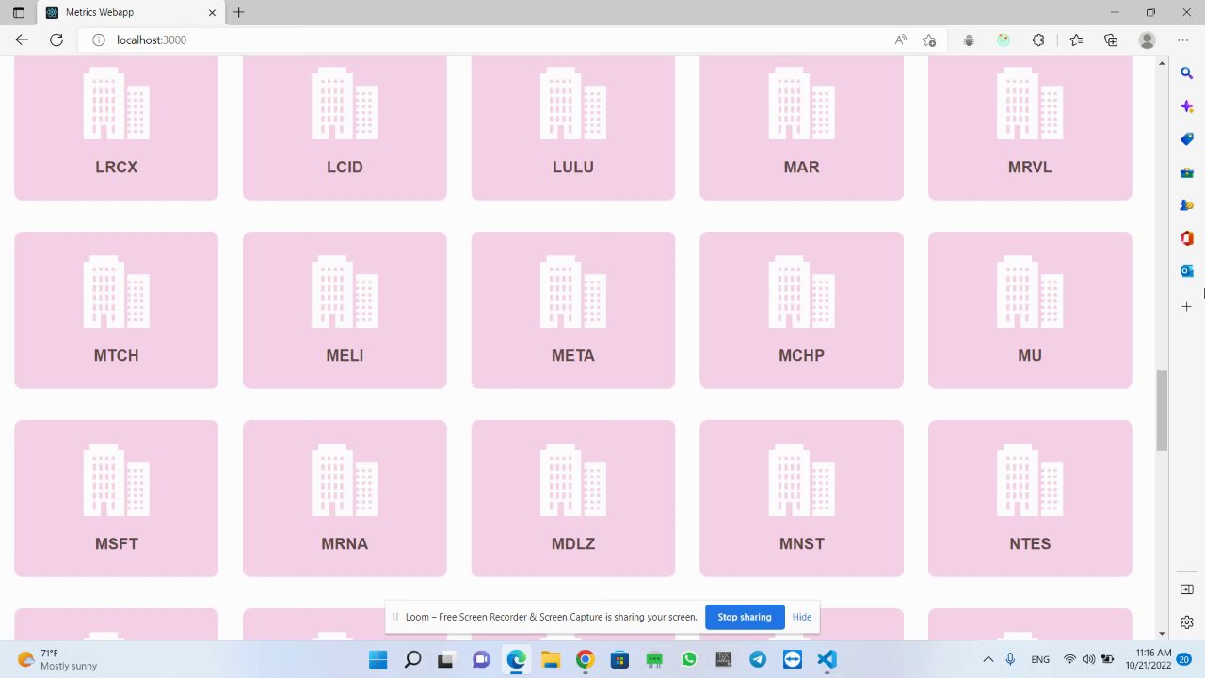Switch to the Metrics Webapp tab
This screenshot has height=678, width=1205.
click(x=132, y=12)
